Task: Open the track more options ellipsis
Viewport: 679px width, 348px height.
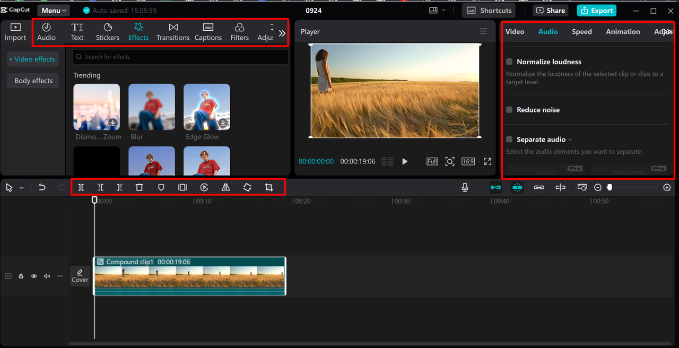Action: coord(60,276)
